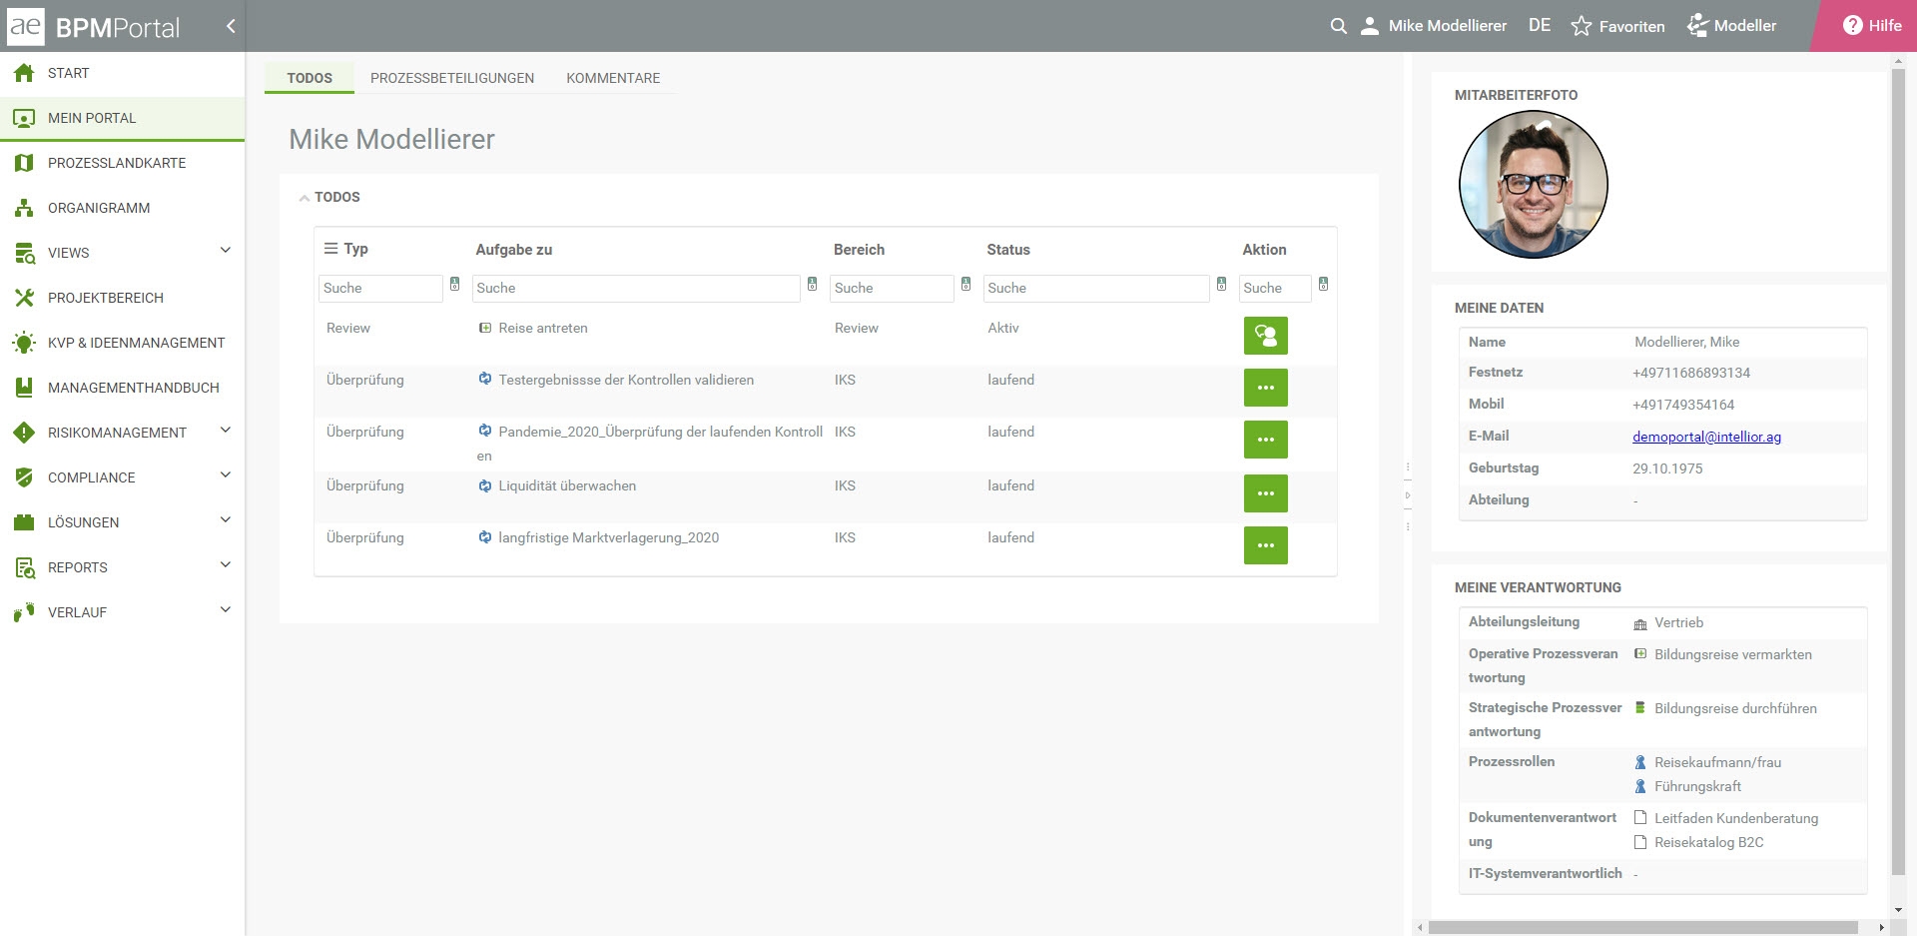Click the Aufgabe zu search field
This screenshot has height=936, width=1917.
[635, 288]
